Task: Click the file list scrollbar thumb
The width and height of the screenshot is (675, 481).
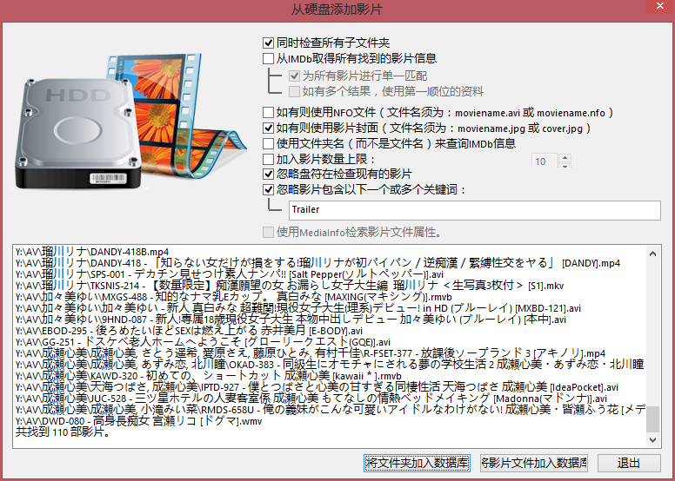Action: (654, 421)
